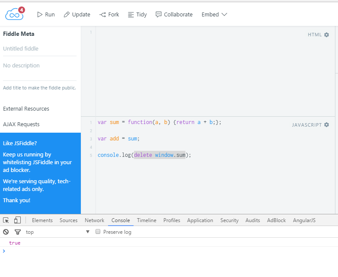Open the top execution context dropdown
338x277 pixels.
(x=57, y=232)
